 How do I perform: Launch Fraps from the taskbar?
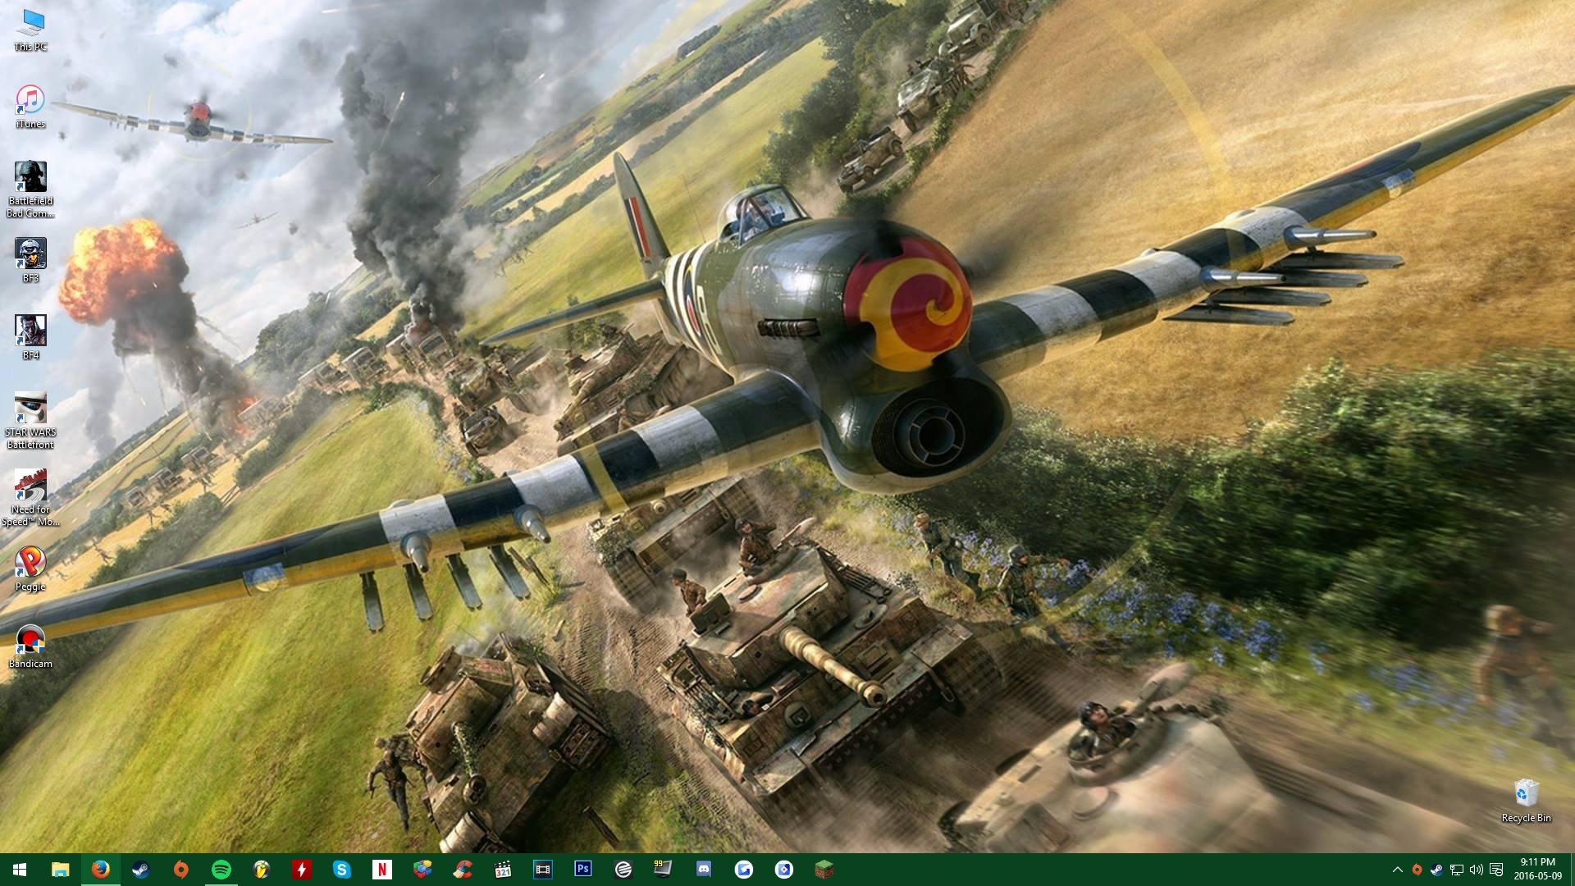pos(664,870)
